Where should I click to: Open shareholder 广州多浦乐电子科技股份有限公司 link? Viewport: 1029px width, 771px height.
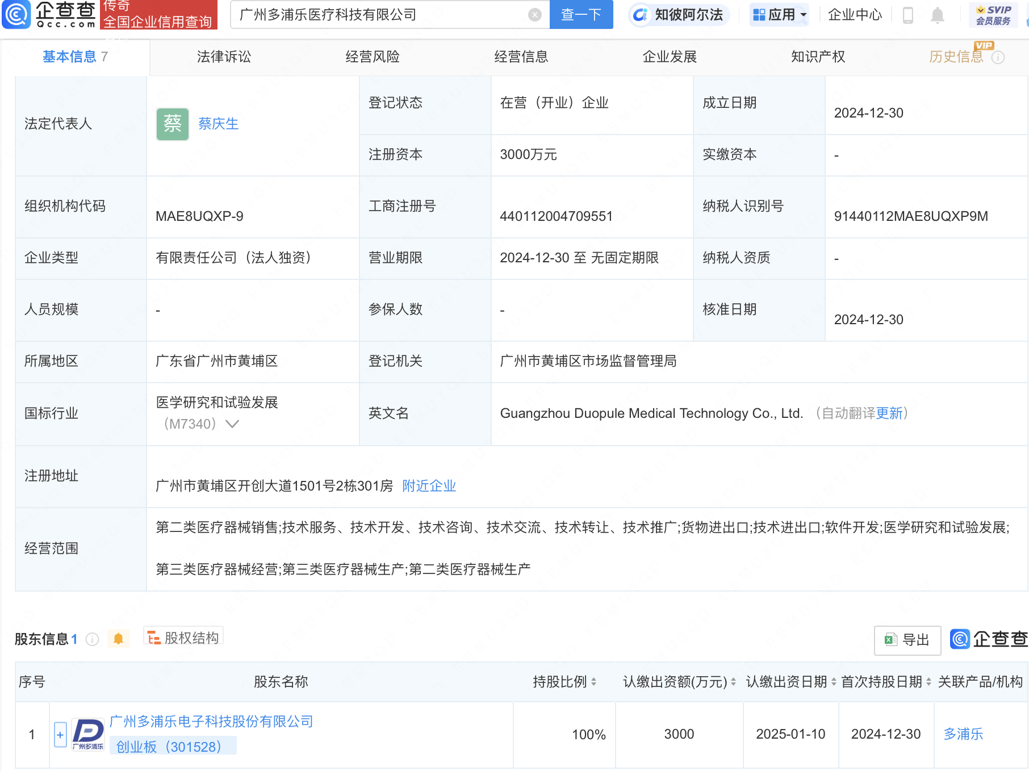coord(211,722)
